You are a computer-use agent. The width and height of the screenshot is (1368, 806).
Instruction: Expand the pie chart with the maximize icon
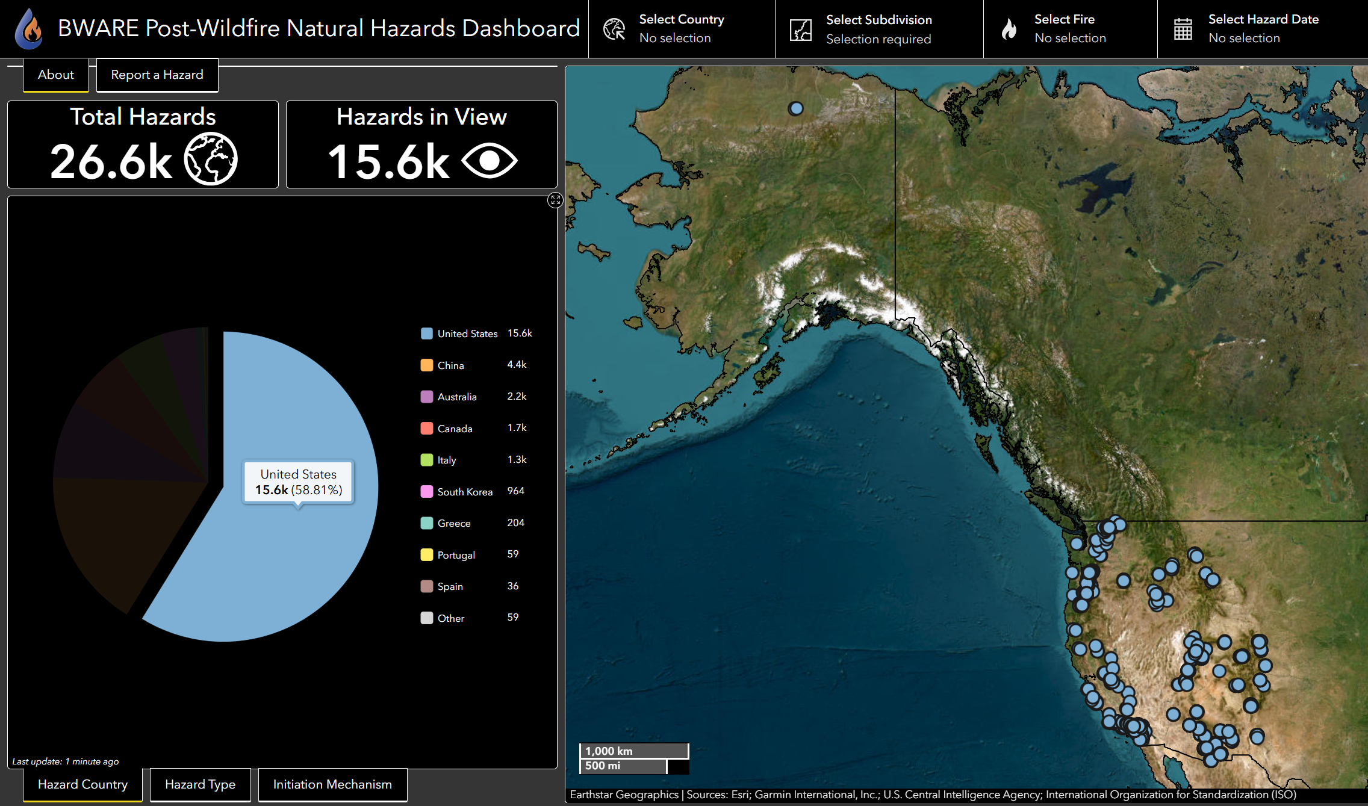[555, 200]
